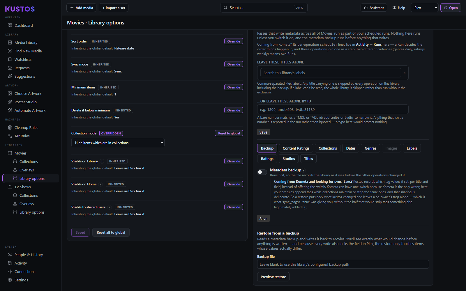Select the Backup tab
466x291 pixels.
coord(267,148)
